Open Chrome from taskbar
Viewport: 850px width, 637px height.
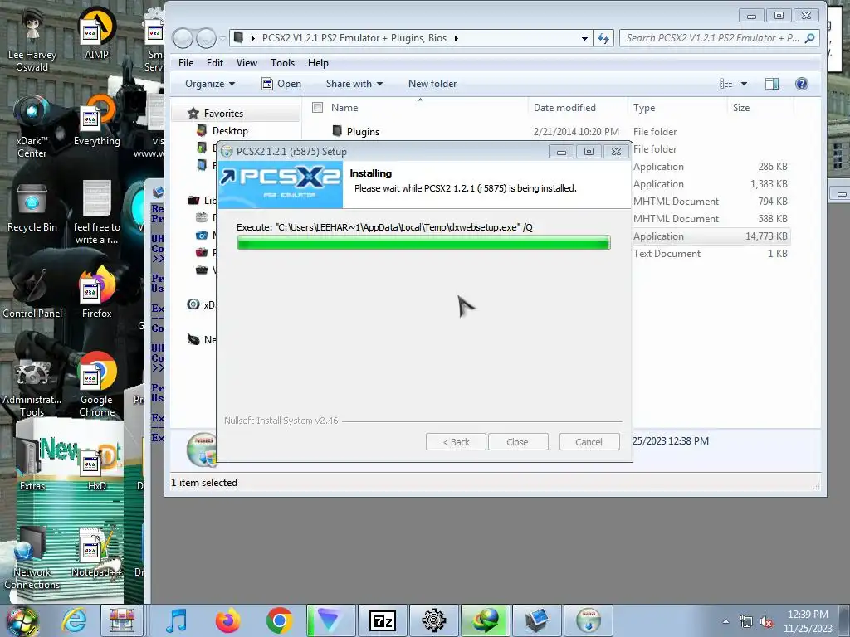(279, 620)
